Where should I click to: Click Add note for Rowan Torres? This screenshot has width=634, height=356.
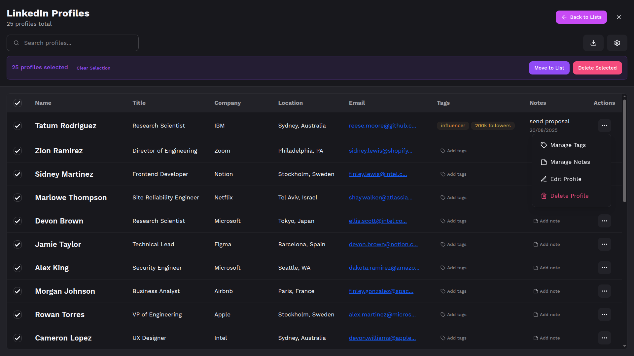547,315
